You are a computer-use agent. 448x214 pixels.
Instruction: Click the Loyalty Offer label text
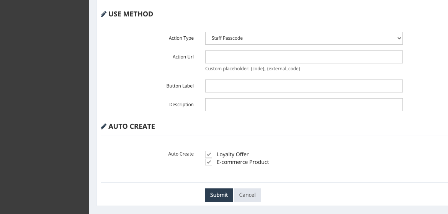(x=232, y=154)
